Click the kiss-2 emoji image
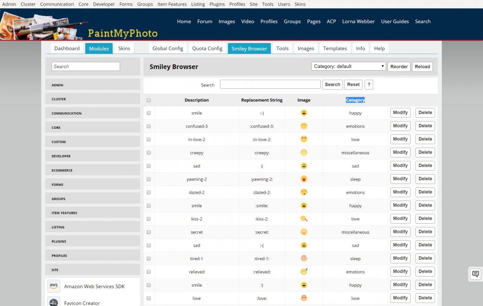 coord(304,219)
